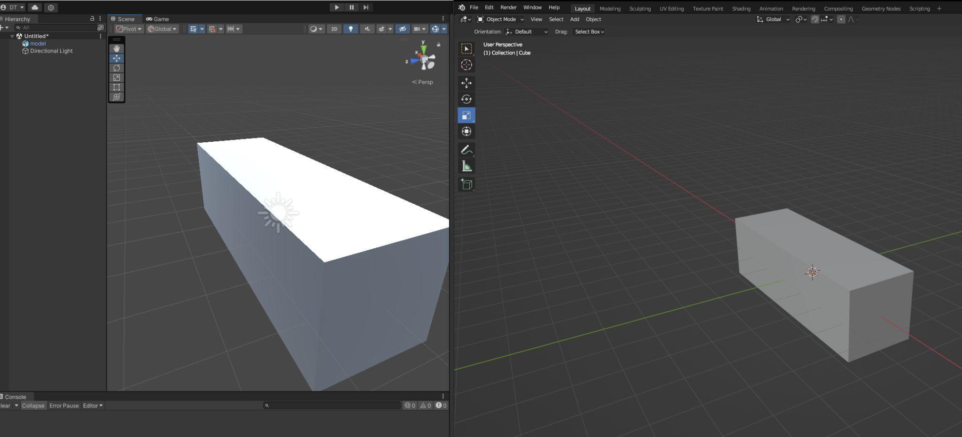Open the Orientation Default dropdown in Blender

pos(526,31)
